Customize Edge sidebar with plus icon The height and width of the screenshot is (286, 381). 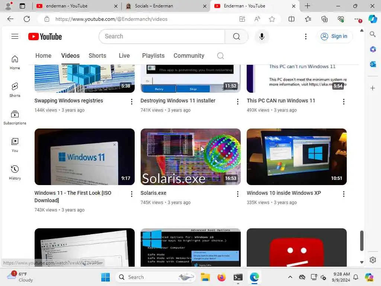click(x=372, y=88)
